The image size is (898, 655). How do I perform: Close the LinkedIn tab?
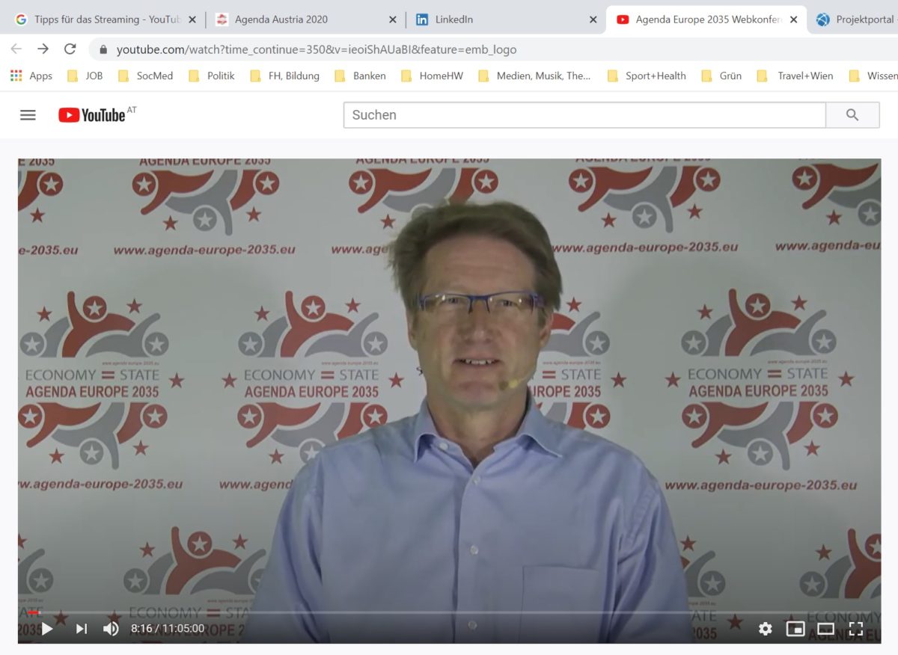(593, 19)
